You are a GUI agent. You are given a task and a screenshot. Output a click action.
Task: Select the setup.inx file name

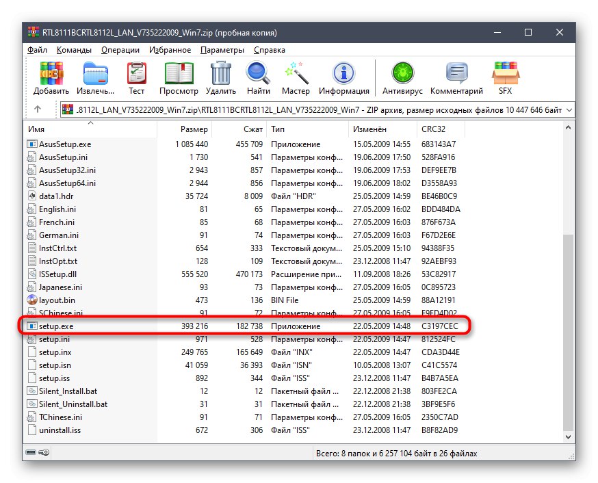(x=55, y=352)
